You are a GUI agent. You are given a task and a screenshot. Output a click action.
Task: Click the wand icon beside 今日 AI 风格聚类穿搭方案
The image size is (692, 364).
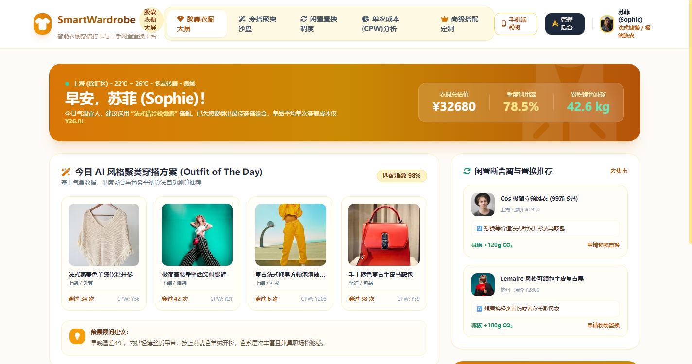(x=66, y=172)
